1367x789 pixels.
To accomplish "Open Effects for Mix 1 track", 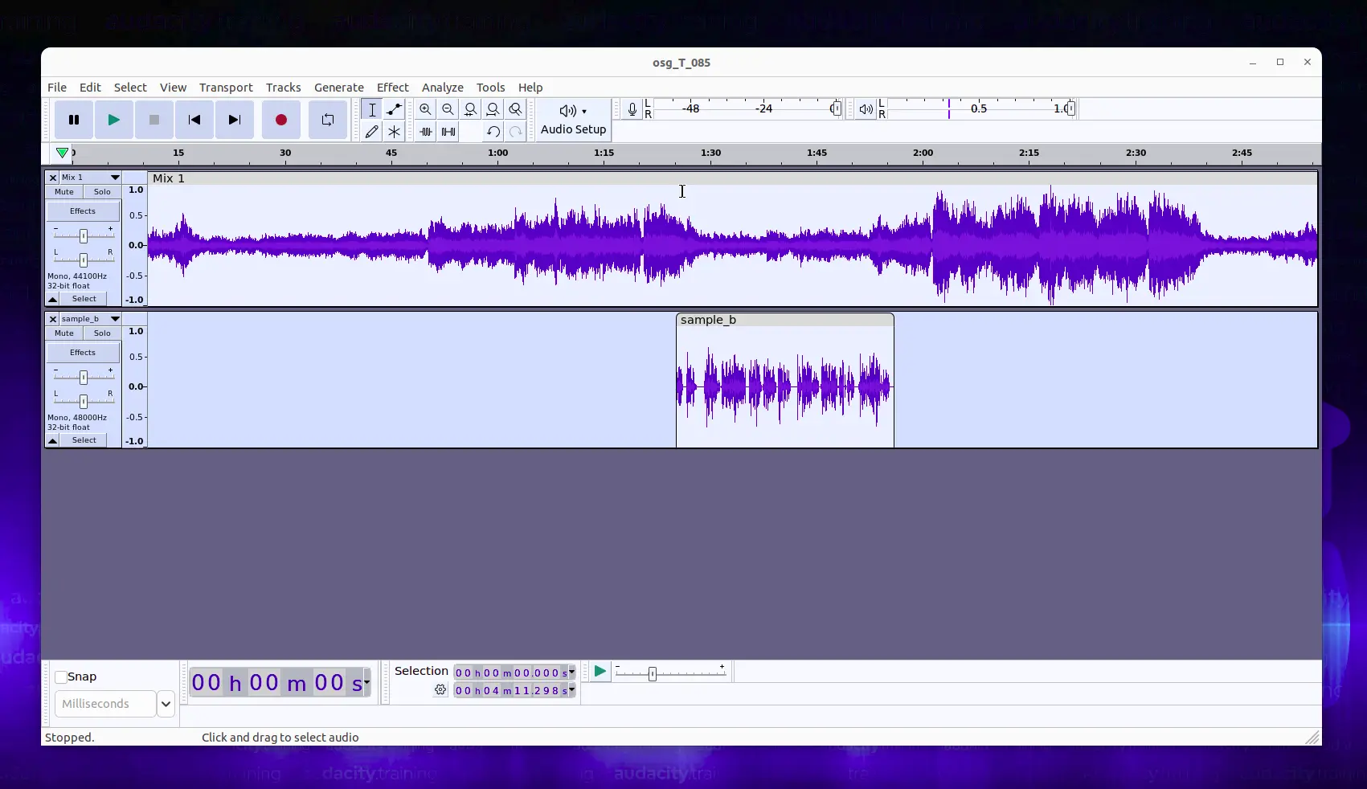I will (x=83, y=211).
